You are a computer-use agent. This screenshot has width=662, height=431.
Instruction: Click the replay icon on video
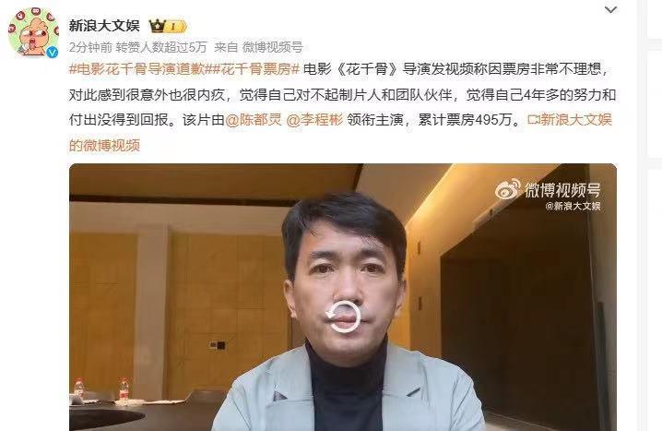(343, 317)
